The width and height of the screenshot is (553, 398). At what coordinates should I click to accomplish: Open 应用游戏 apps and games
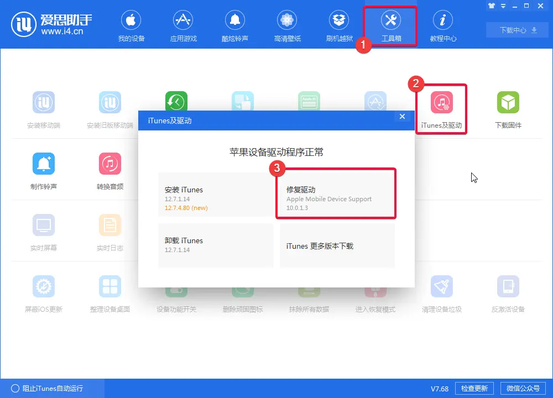pyautogui.click(x=183, y=25)
